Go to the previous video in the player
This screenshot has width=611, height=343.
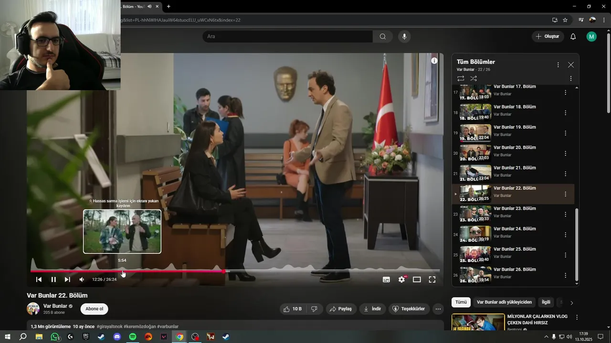(x=39, y=280)
